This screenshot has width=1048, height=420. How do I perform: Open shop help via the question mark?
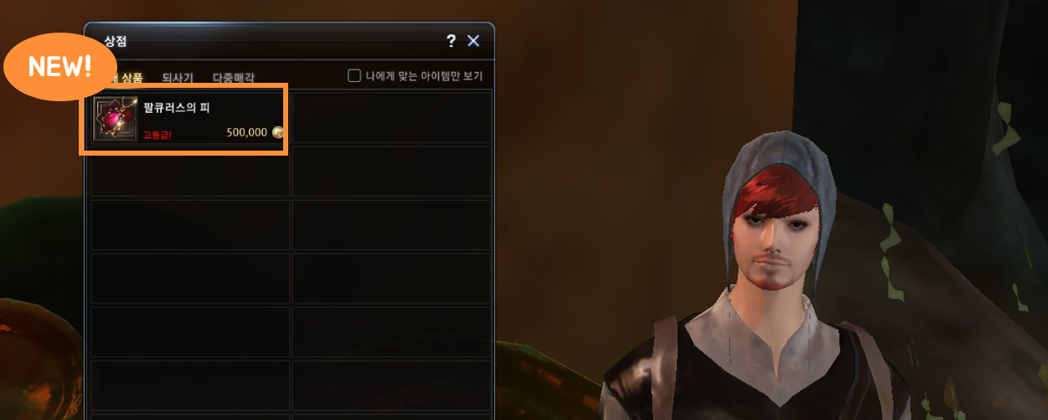point(451,41)
